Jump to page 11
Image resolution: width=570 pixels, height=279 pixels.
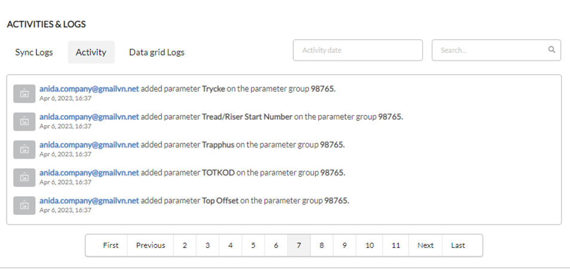(x=395, y=245)
